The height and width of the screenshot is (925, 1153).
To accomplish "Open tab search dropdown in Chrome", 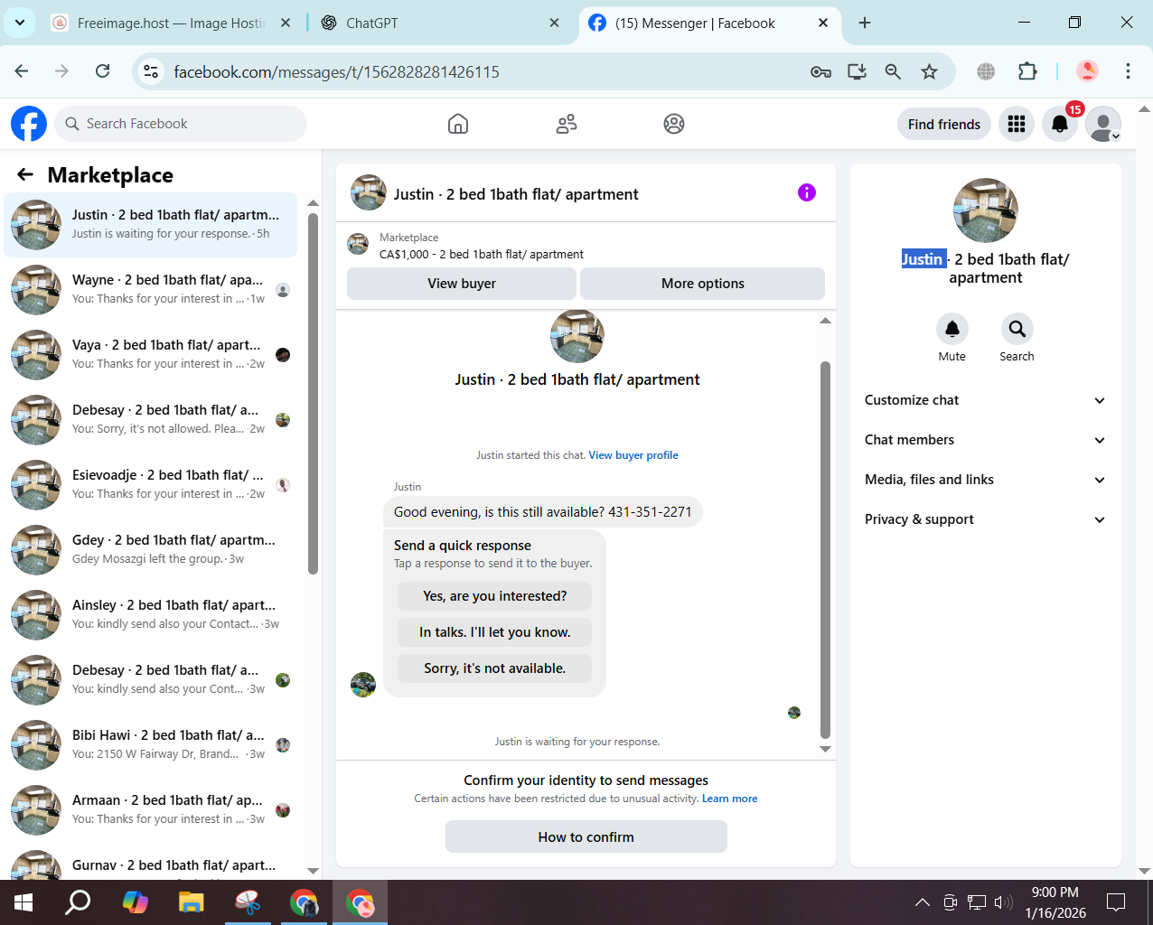I will pos(19,23).
